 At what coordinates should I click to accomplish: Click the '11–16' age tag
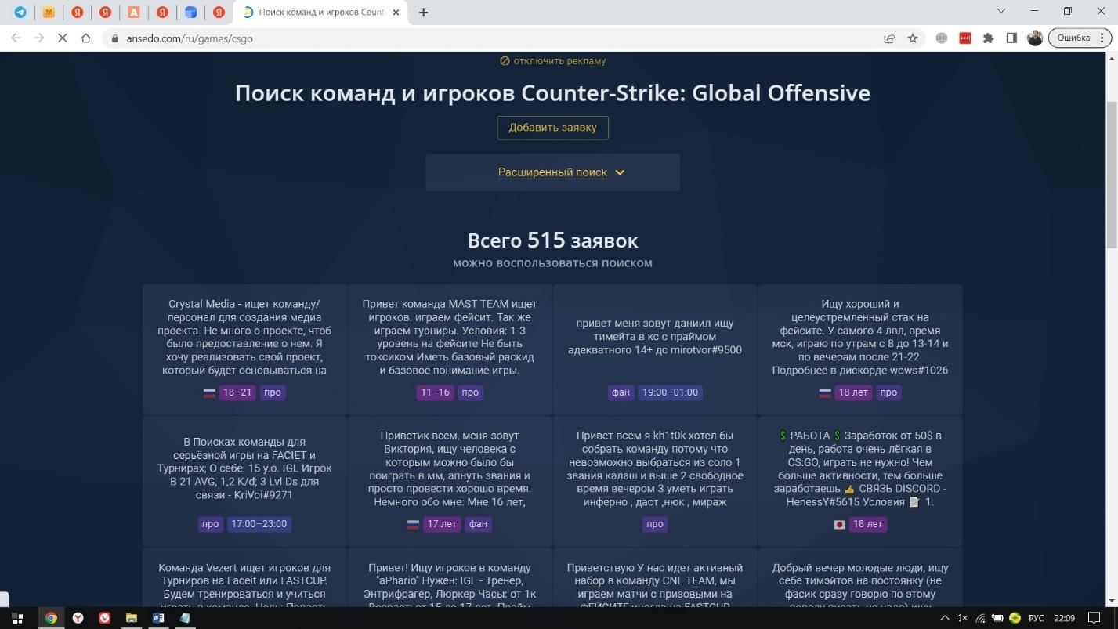click(x=435, y=392)
